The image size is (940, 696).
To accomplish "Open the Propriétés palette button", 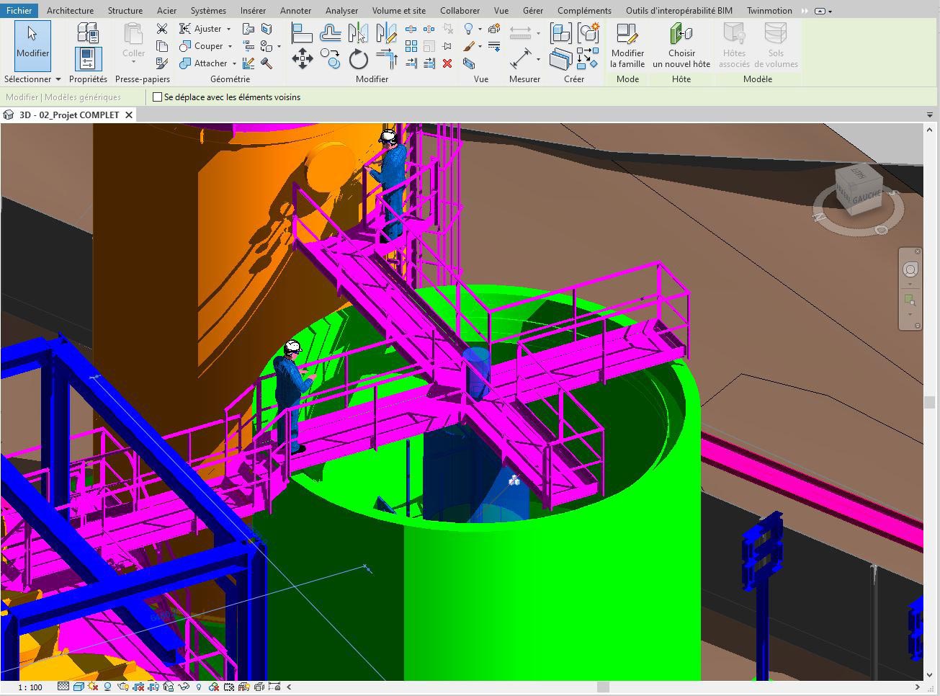I will pos(88,58).
